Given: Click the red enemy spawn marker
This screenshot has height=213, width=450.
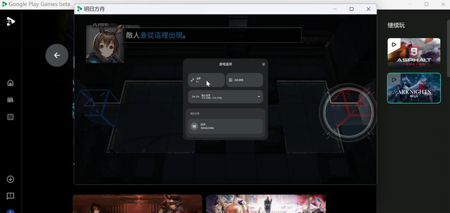Looking at the screenshot, I should coord(348,113).
